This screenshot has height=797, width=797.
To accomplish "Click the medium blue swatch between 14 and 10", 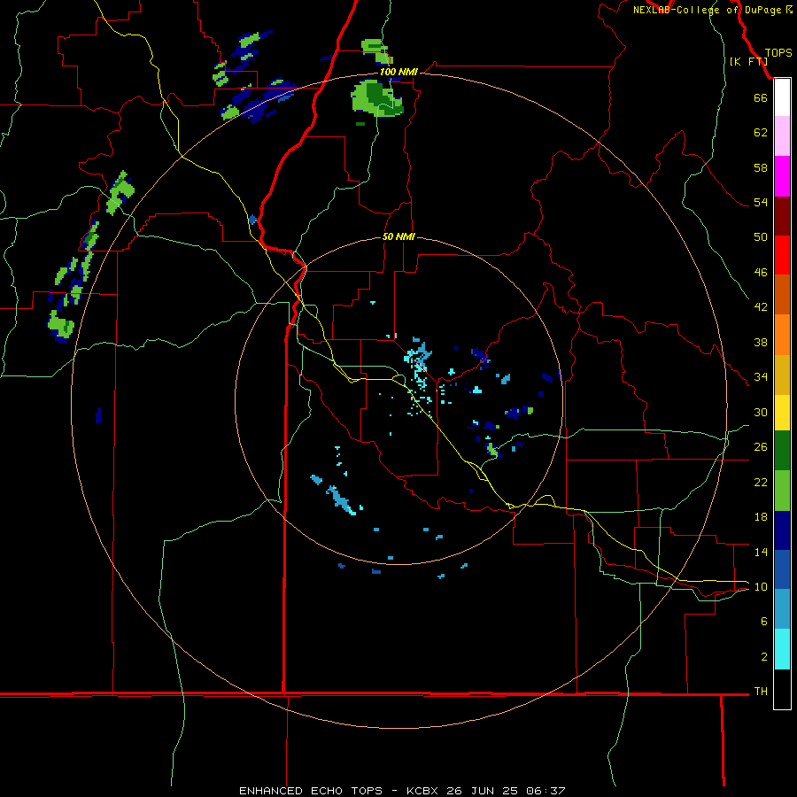I will [782, 569].
